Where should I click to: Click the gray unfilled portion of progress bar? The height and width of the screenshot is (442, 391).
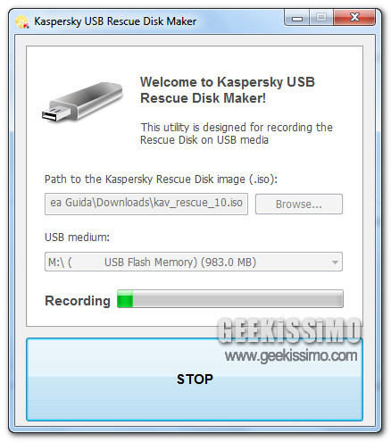(237, 298)
